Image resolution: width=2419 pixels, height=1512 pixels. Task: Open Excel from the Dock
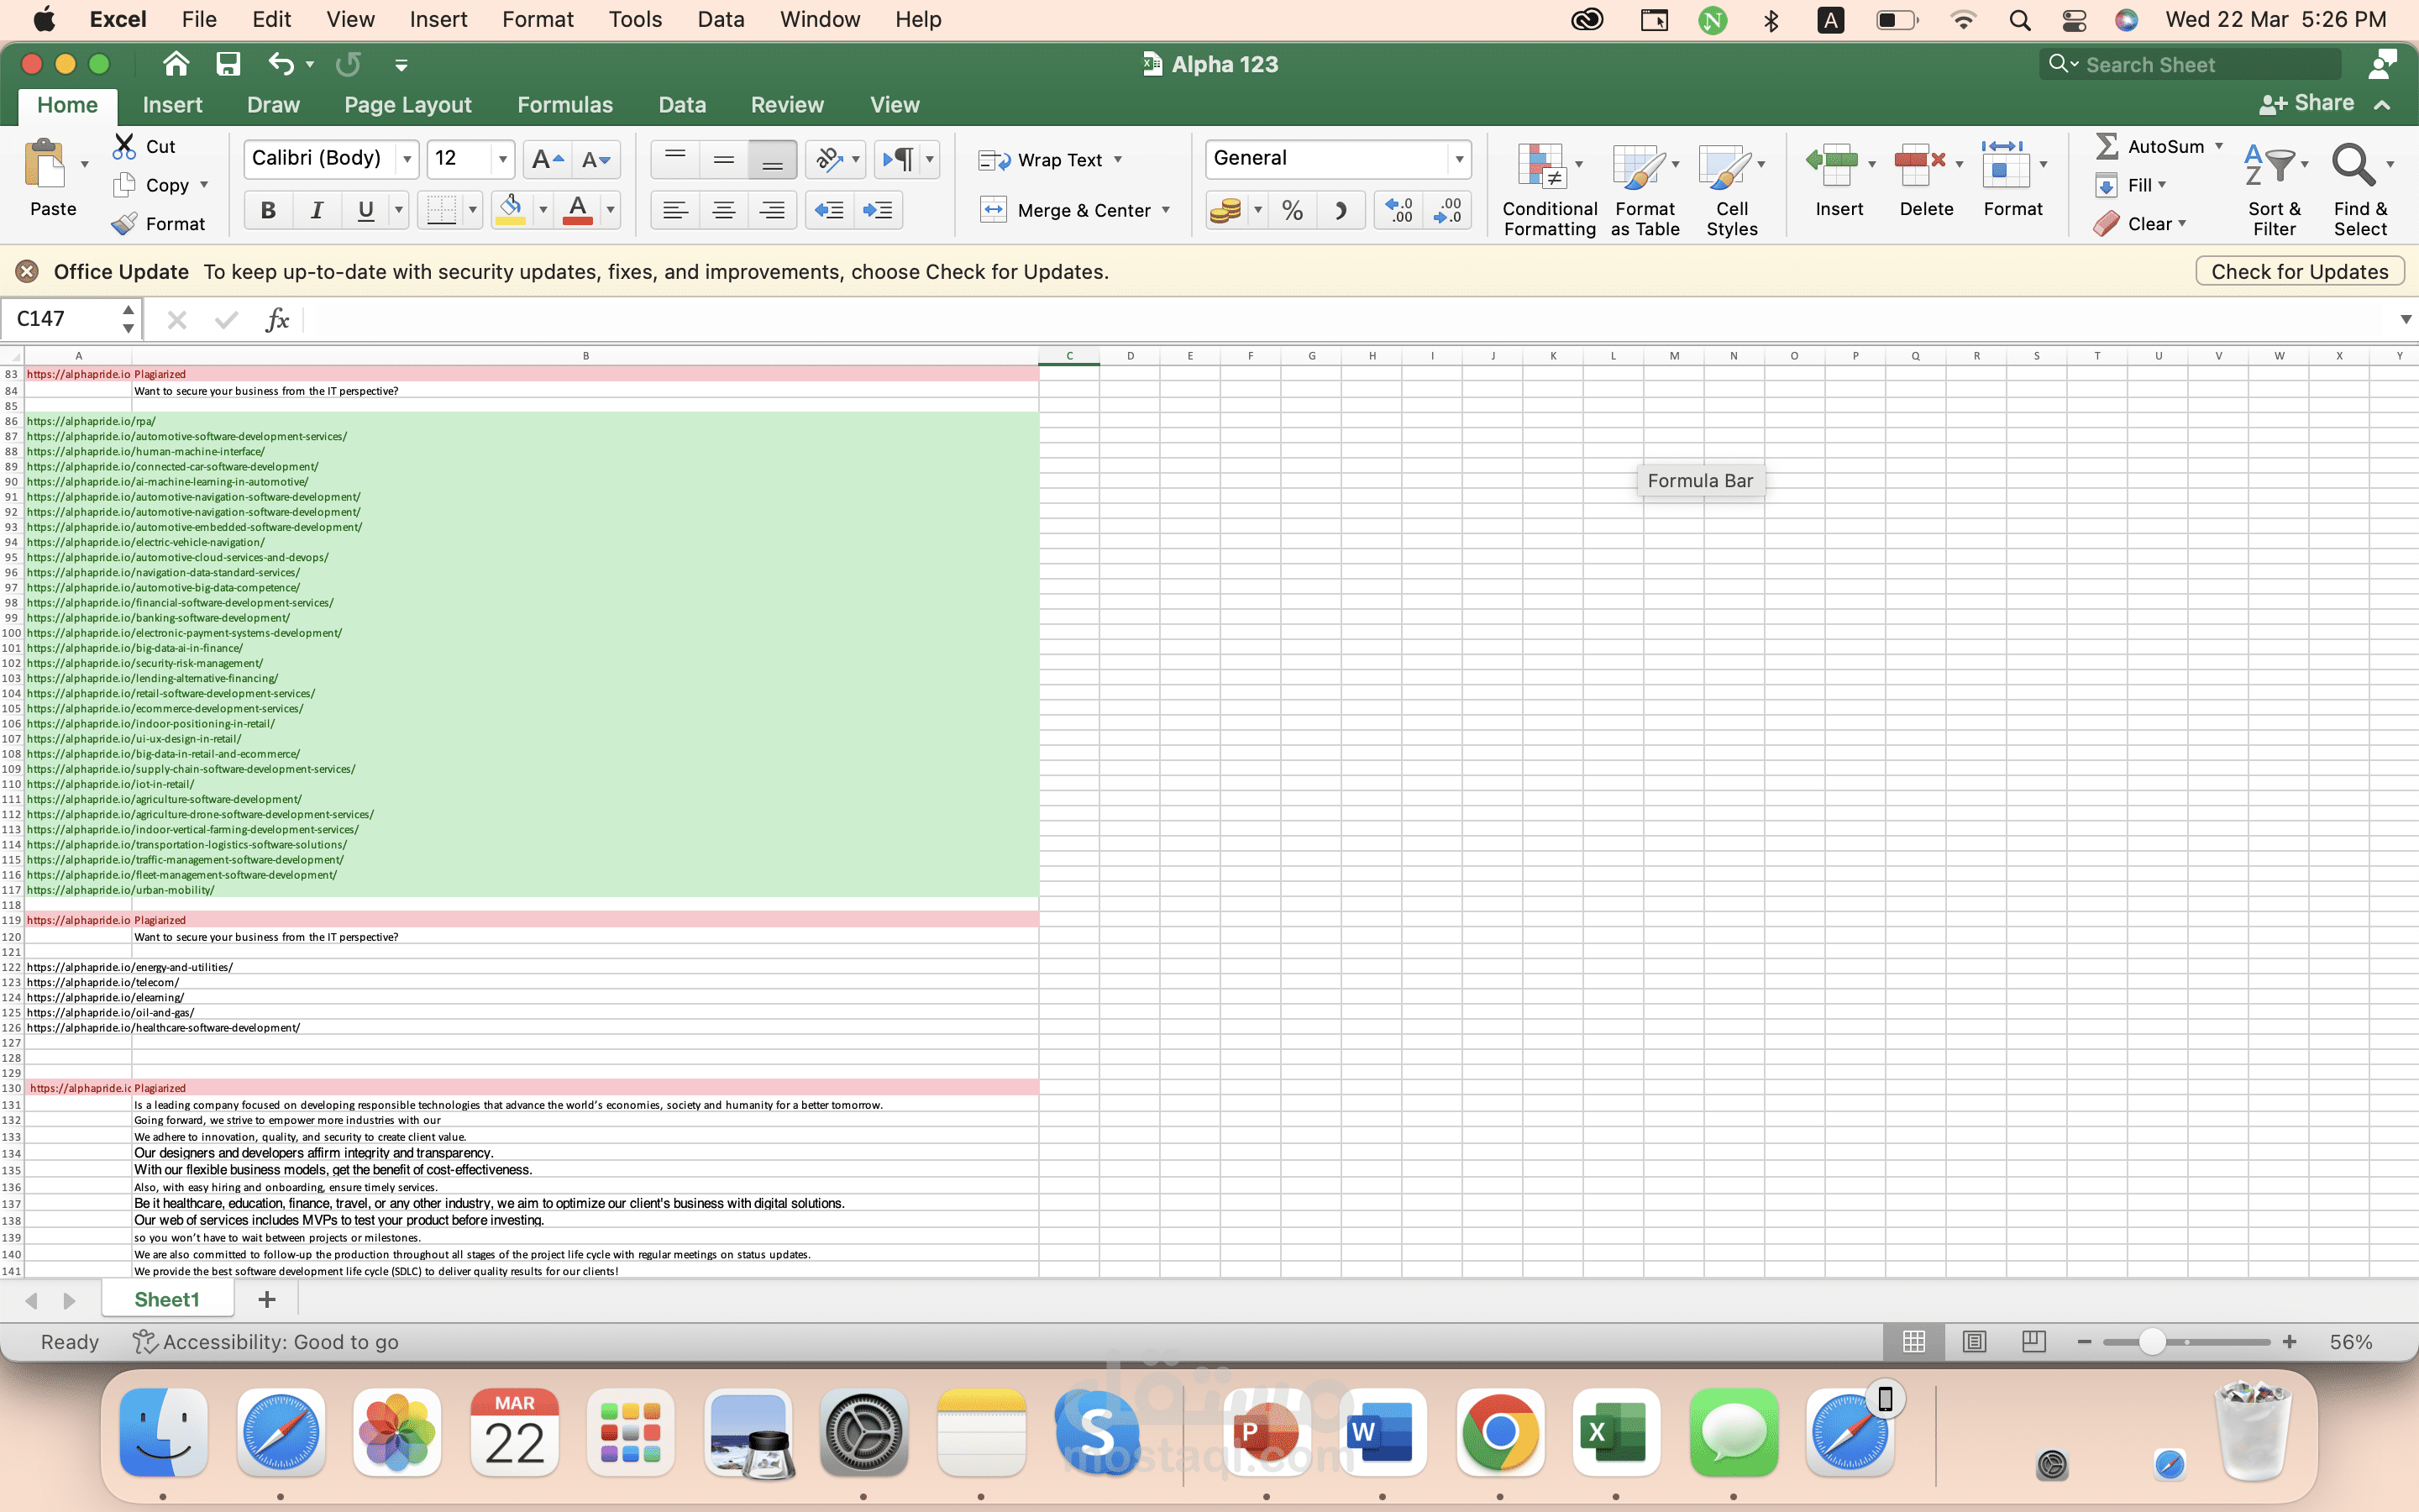click(1615, 1432)
